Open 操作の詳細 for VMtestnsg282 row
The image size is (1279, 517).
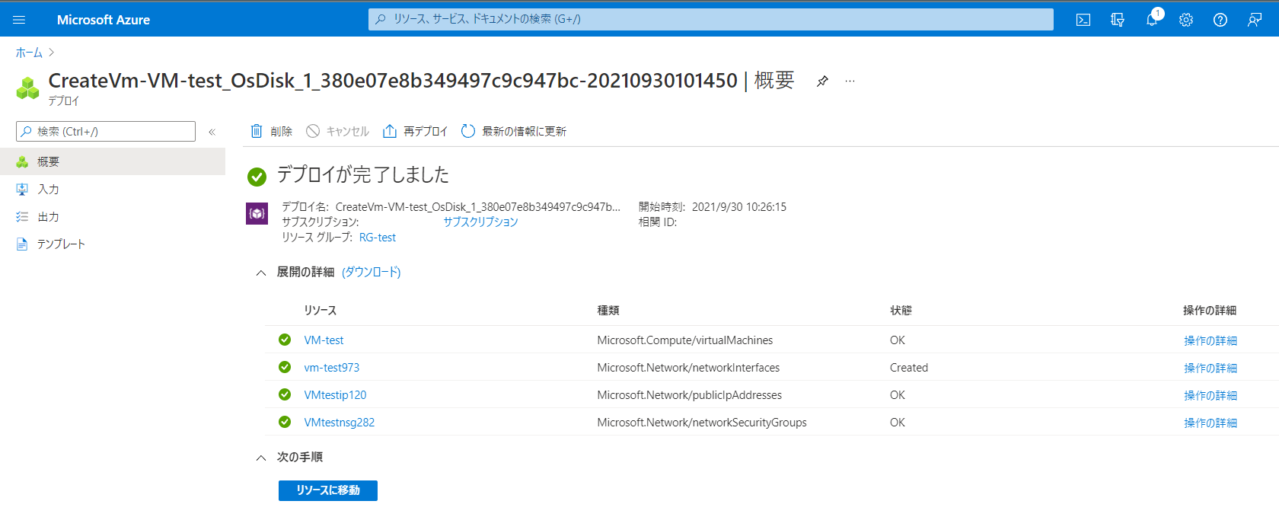[1210, 423]
